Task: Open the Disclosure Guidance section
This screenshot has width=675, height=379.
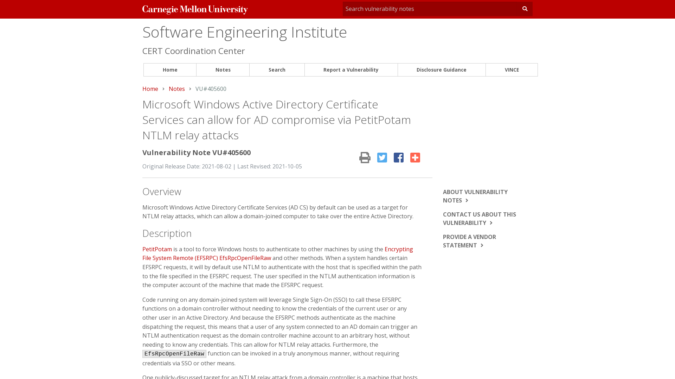Action: 441,69
